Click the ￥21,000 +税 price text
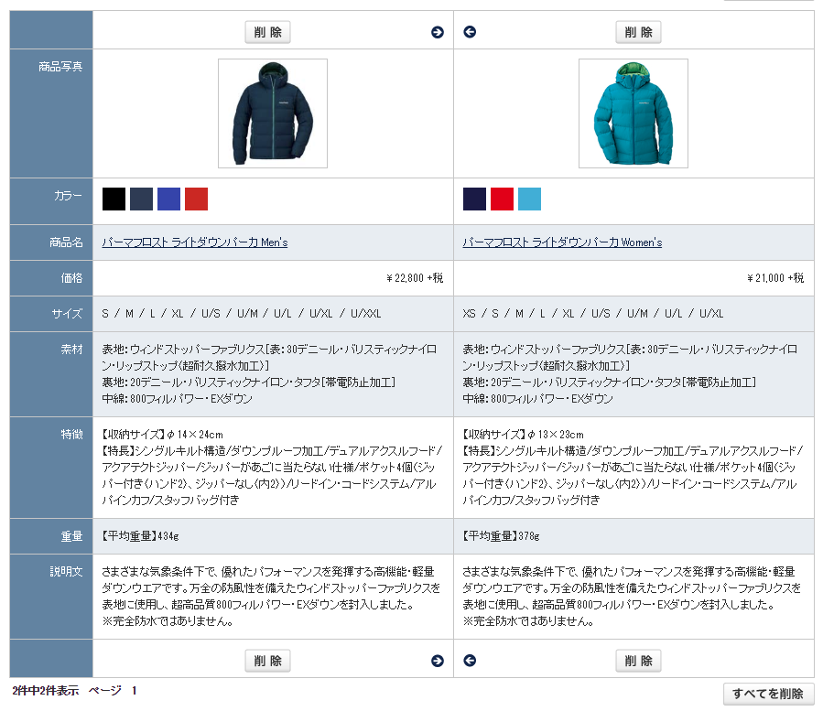 click(775, 278)
